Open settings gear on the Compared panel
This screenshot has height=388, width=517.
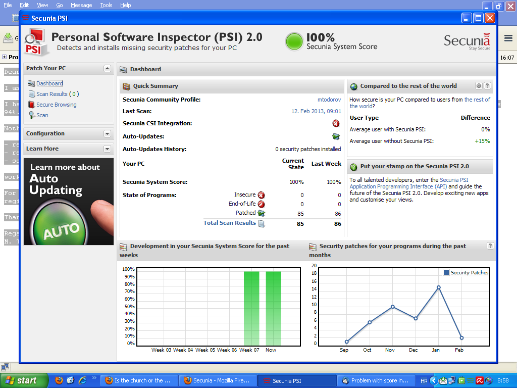(x=479, y=86)
